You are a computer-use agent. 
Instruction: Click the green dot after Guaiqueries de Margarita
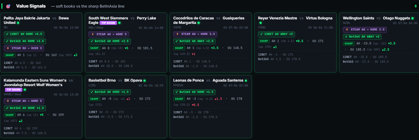199,23
